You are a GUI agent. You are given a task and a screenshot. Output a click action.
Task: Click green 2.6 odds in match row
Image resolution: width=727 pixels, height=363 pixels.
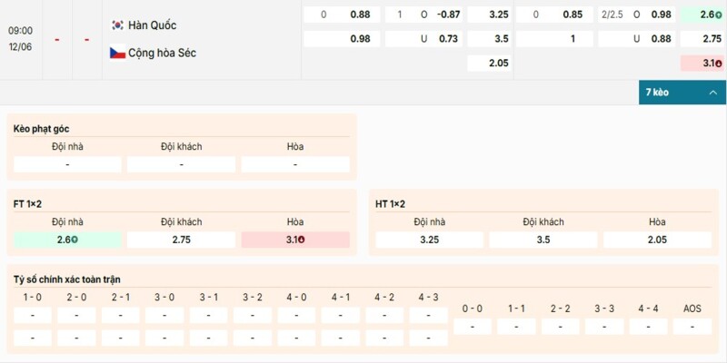702,15
